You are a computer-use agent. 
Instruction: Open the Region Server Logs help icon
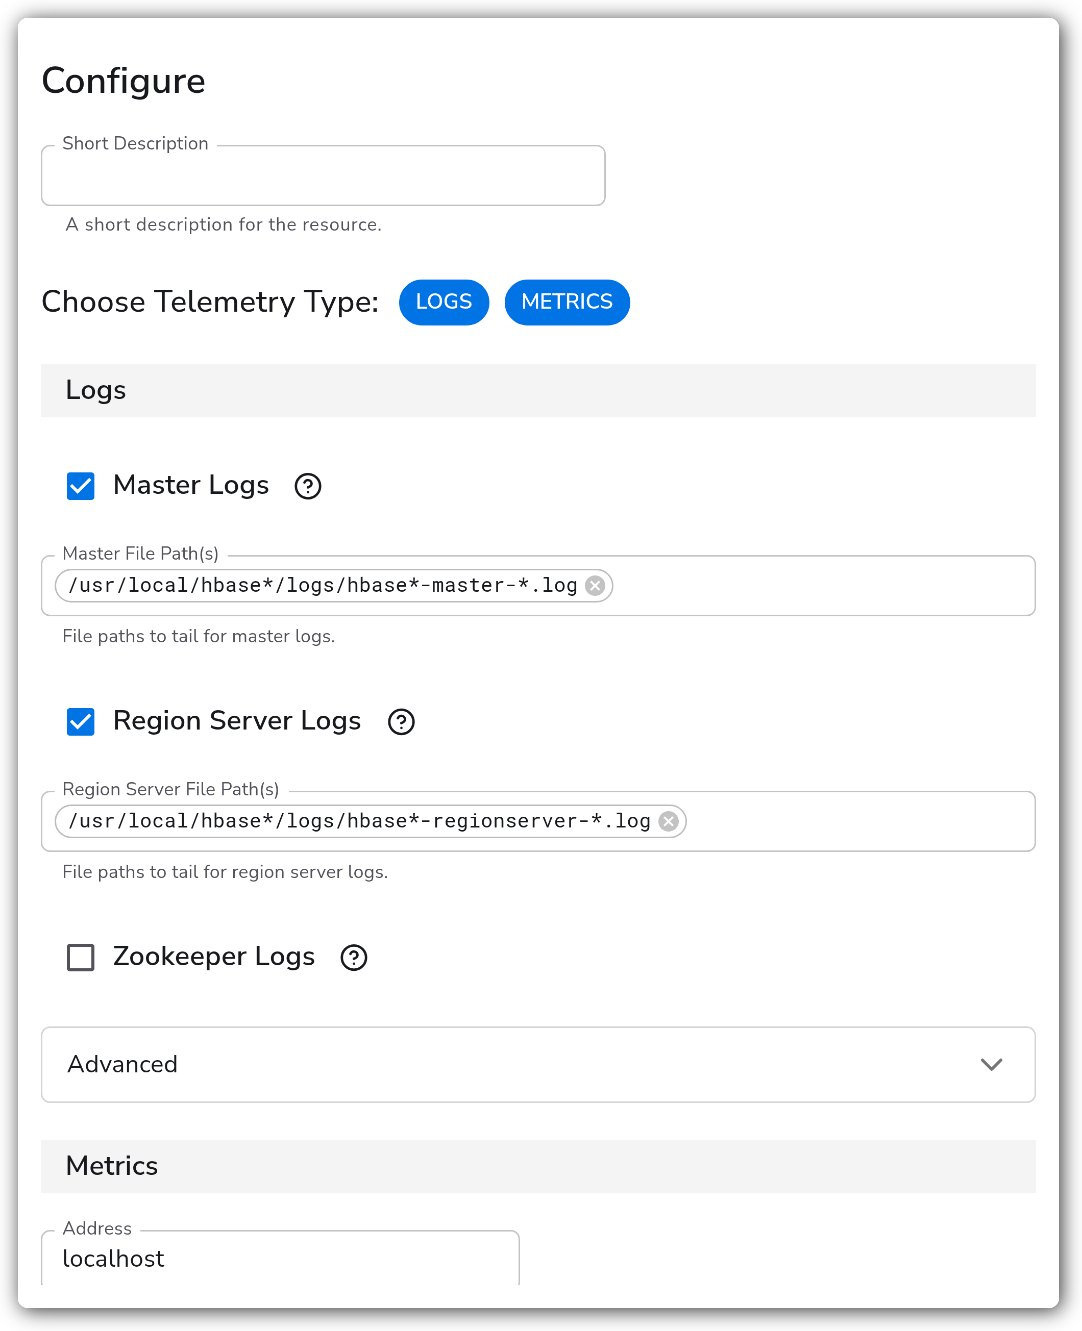tap(401, 722)
